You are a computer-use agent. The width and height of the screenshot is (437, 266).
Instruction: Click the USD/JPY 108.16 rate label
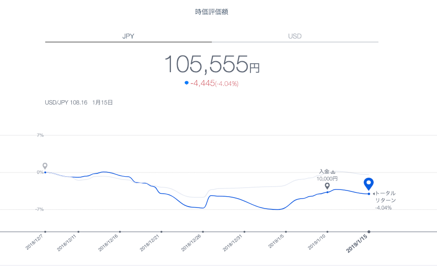pyautogui.click(x=66, y=103)
